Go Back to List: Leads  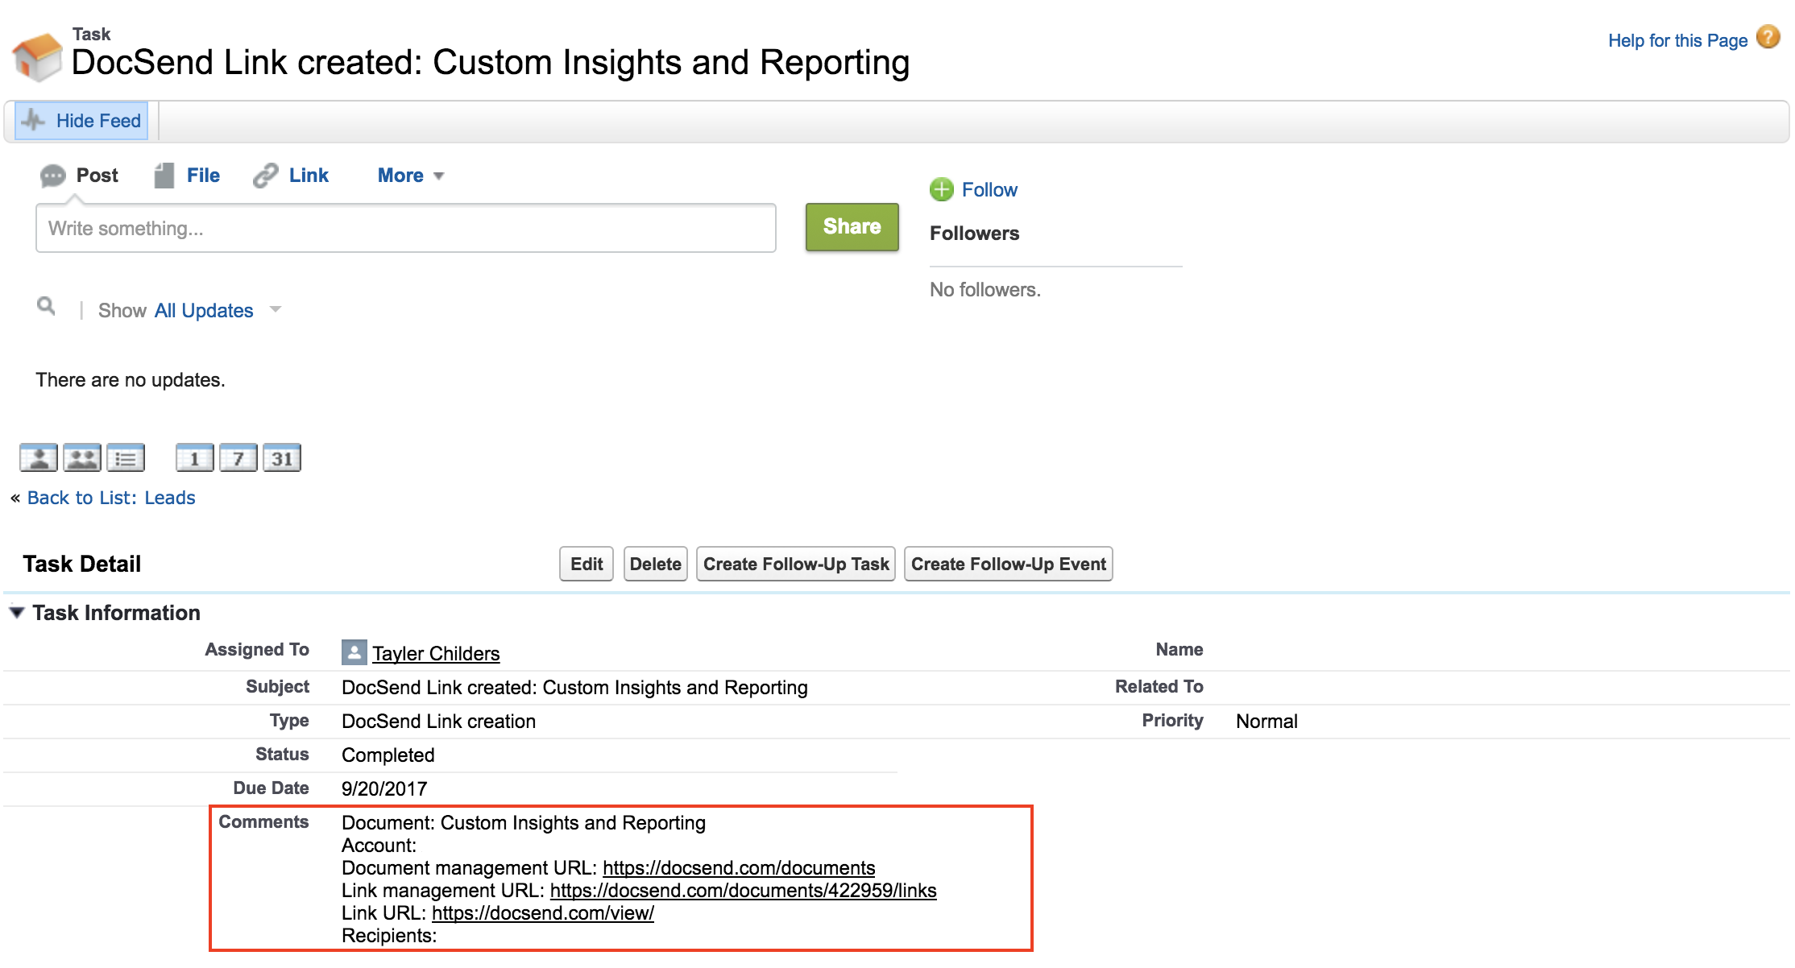111,498
